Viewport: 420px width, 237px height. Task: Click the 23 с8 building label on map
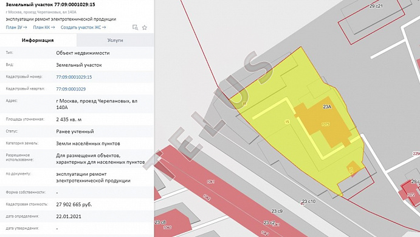[160, 222]
